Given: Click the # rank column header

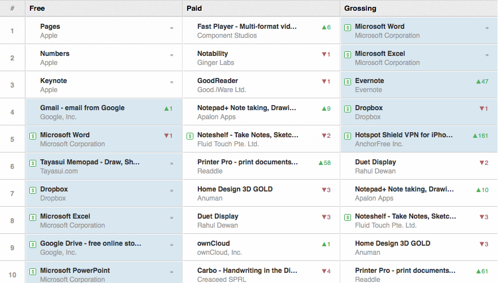Looking at the screenshot, I should click(12, 8).
